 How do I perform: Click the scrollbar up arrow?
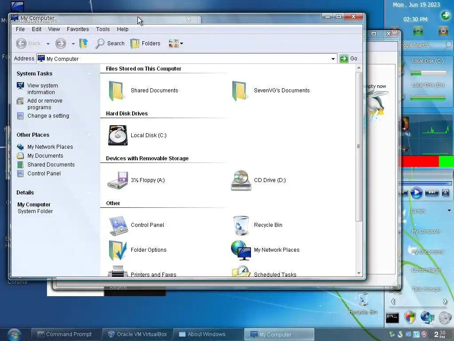(359, 68)
